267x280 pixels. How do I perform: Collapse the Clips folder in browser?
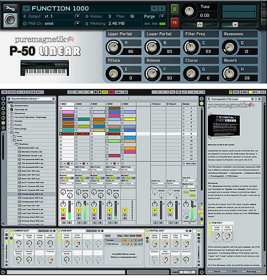(9, 132)
